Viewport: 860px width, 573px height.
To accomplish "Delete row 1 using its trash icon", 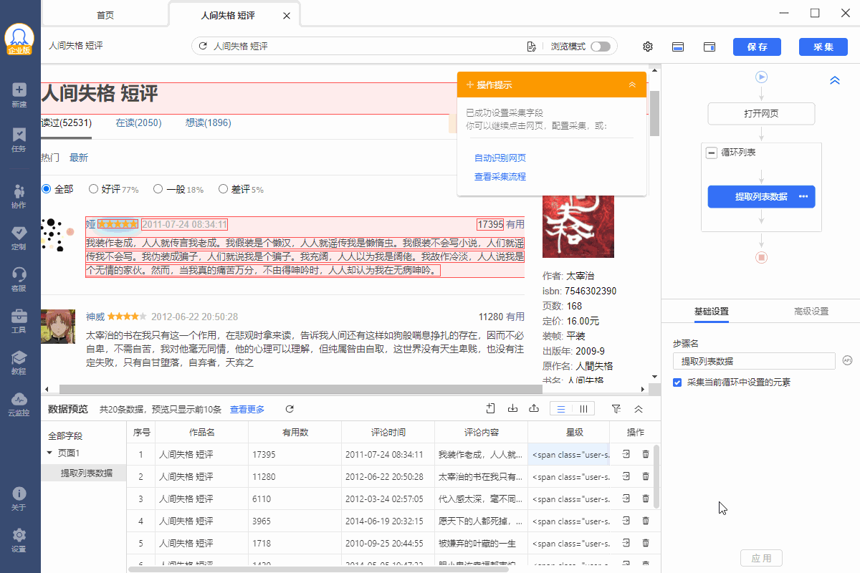I will pyautogui.click(x=646, y=454).
